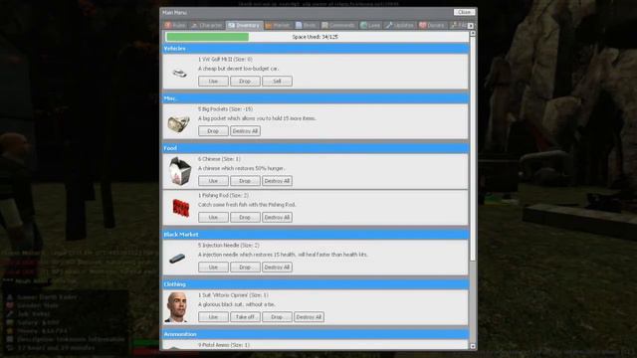Click the Big Pockets item icon

(x=178, y=123)
